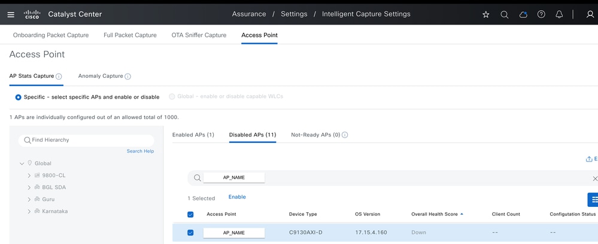Select the Disabled APs (11) tab
Image resolution: width=598 pixels, height=244 pixels.
pyautogui.click(x=253, y=135)
